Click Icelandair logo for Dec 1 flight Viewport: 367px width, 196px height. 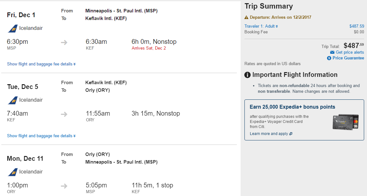click(13, 29)
